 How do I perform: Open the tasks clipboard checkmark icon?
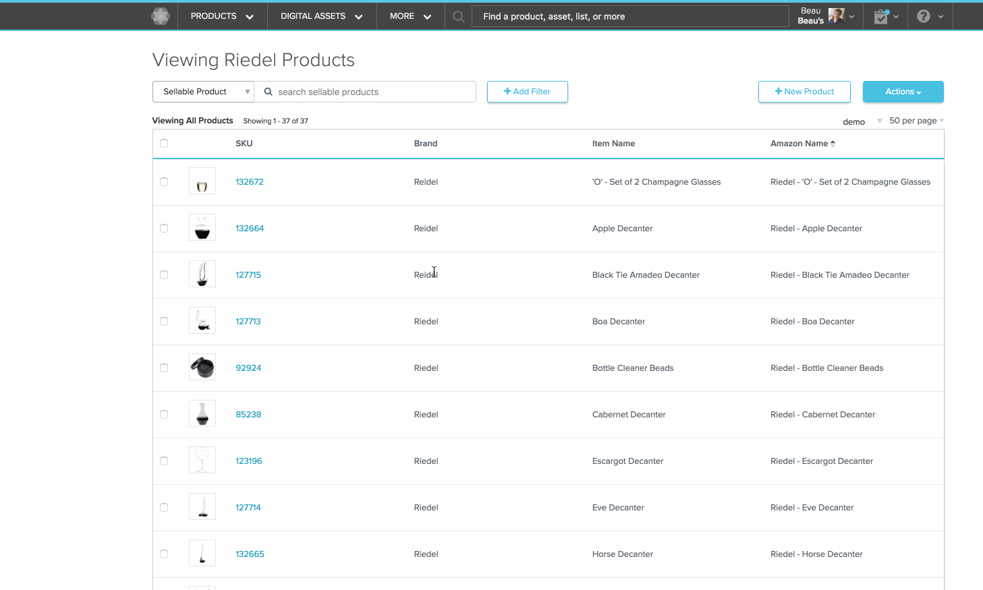[x=881, y=17]
